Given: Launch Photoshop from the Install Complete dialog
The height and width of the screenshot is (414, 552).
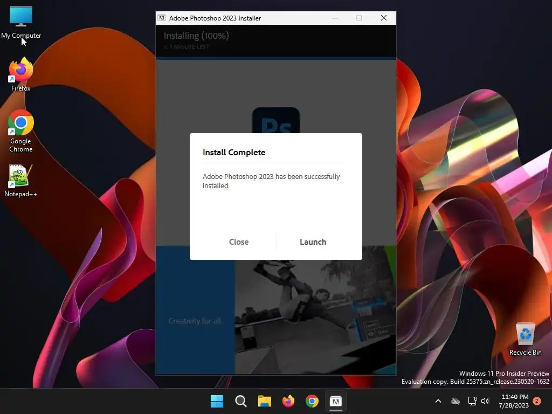Looking at the screenshot, I should [313, 242].
